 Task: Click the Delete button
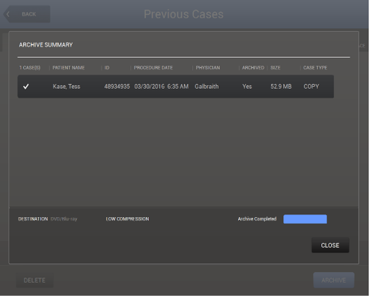[x=35, y=280]
